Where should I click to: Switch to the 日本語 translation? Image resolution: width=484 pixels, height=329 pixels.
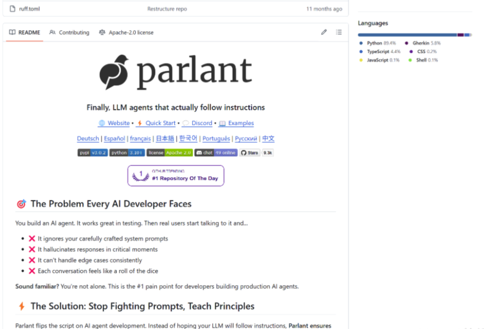coord(165,138)
